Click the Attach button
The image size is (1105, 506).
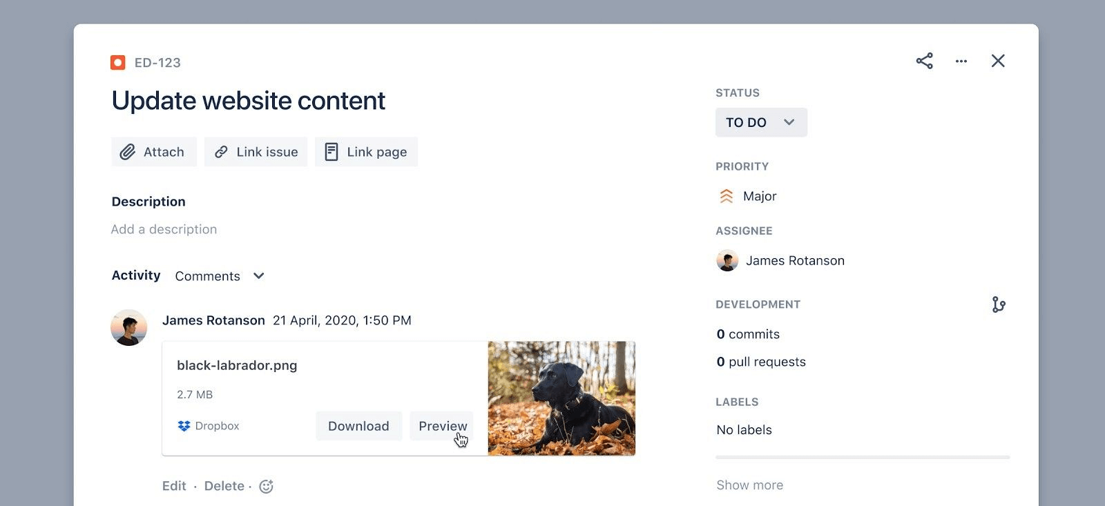[153, 152]
